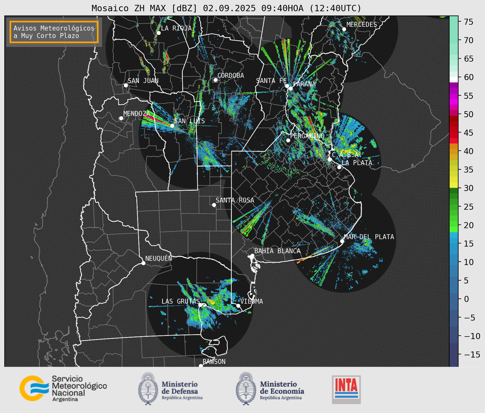The image size is (485, 413).
Task: Select the C.A.B.A. city marker
Action: click(x=330, y=159)
